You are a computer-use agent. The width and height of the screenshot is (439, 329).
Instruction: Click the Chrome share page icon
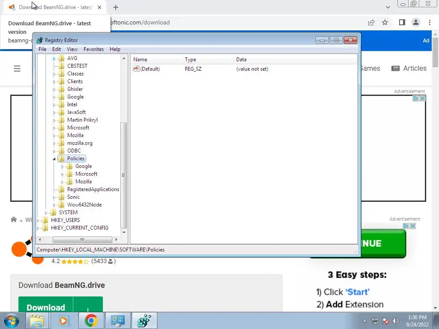(371, 22)
